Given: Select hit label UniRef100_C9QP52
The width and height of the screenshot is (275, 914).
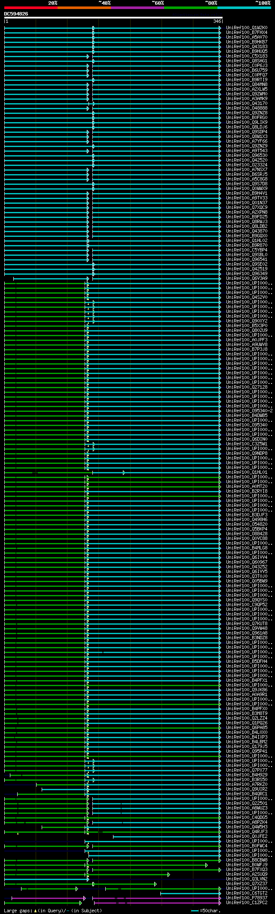Looking at the screenshot, I should [x=247, y=604].
